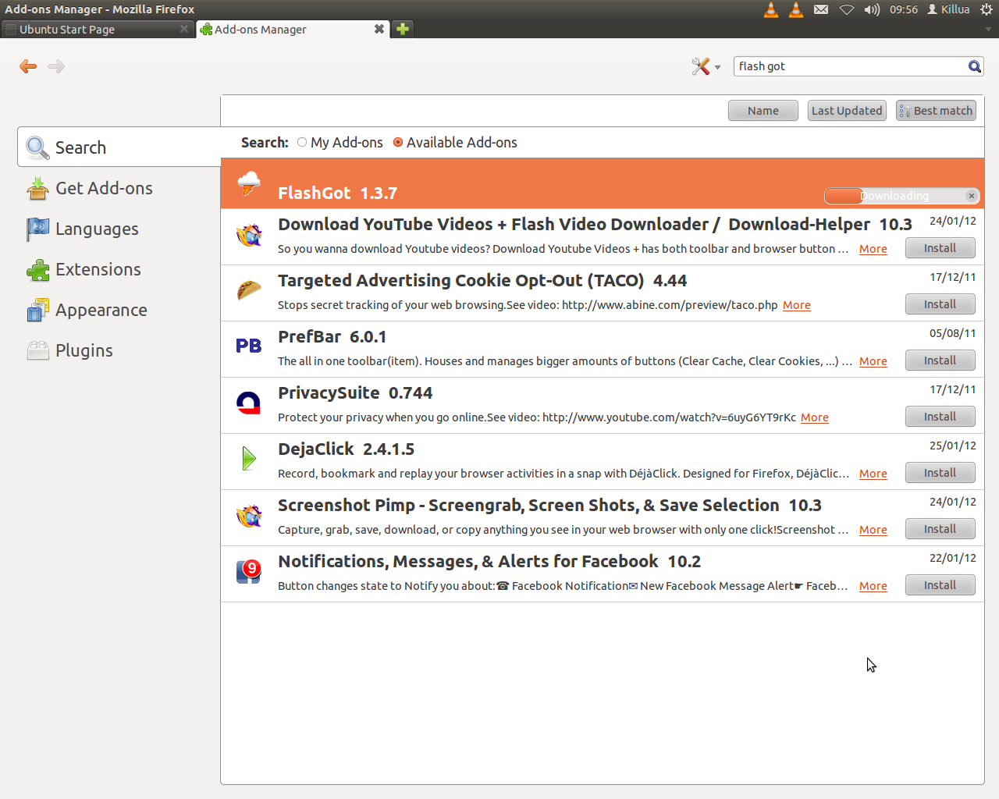Screen dimensions: 999x799
Task: Click the PrivacySuite add-on icon
Action: pyautogui.click(x=249, y=403)
